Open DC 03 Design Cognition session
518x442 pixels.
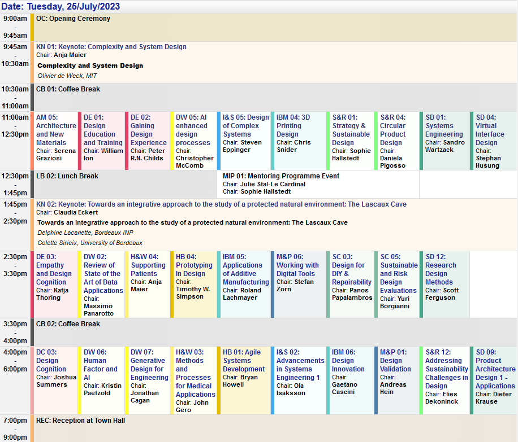(x=51, y=361)
